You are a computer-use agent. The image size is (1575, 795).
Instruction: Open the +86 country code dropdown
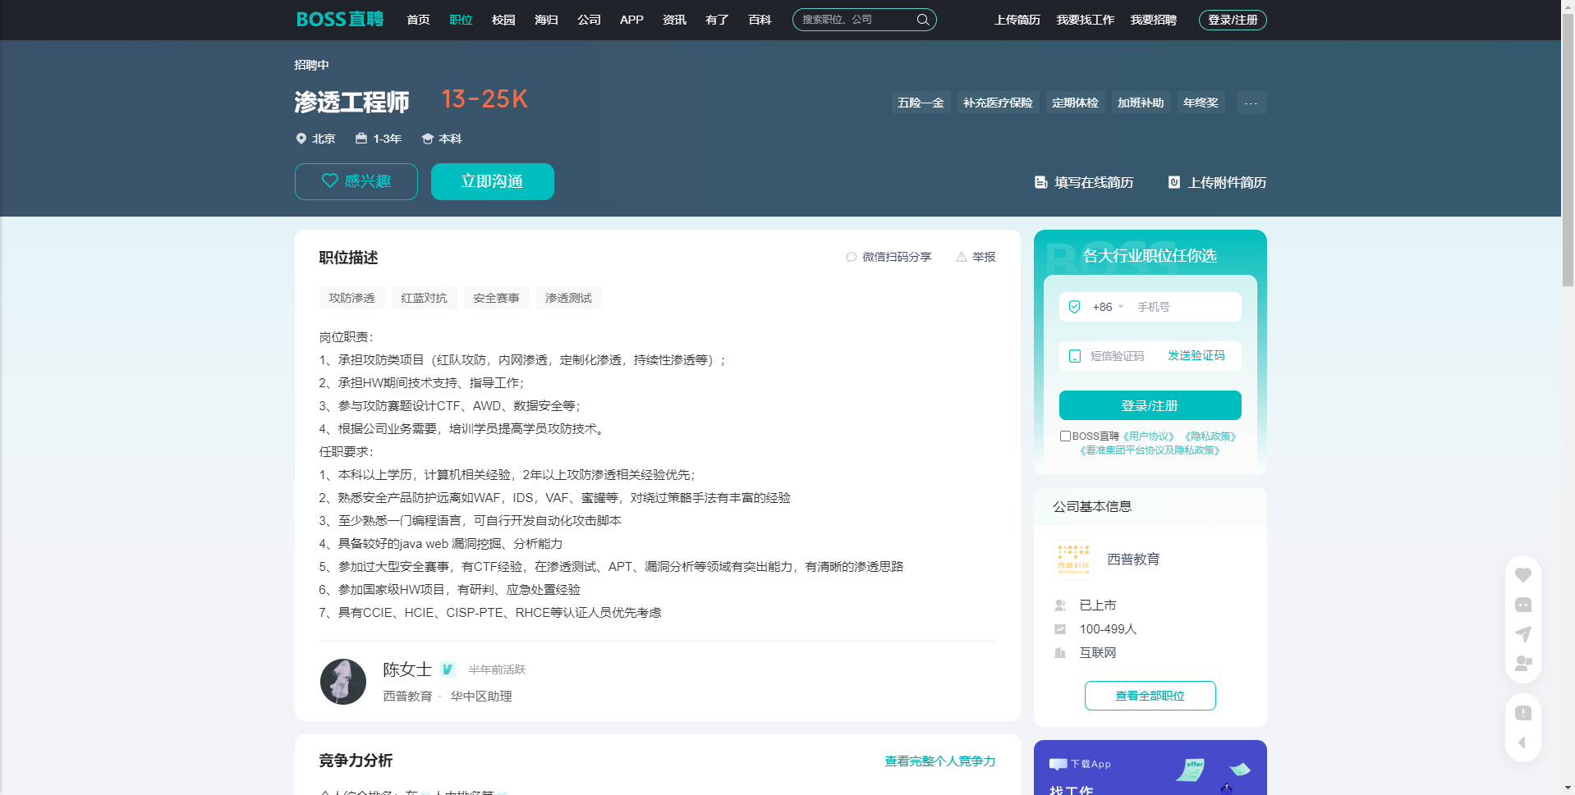click(1108, 307)
